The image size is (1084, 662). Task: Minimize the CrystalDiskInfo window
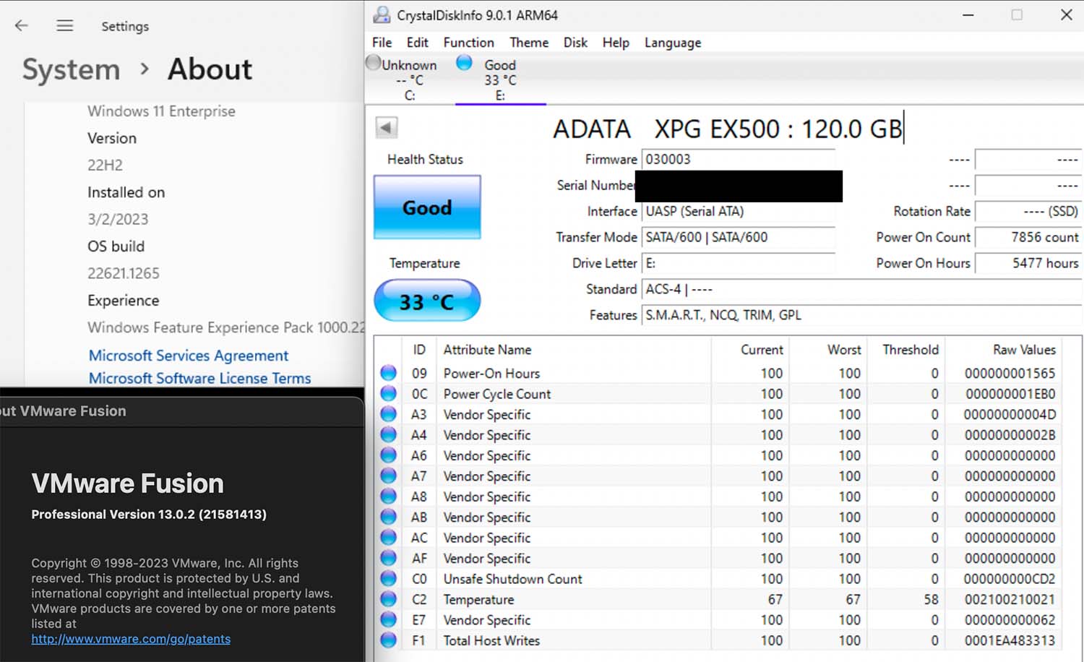[968, 14]
